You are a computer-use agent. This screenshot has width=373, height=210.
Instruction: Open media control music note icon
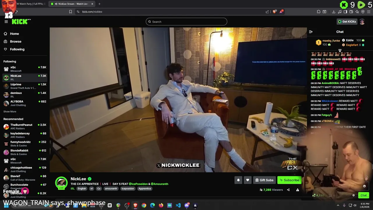pos(340,12)
